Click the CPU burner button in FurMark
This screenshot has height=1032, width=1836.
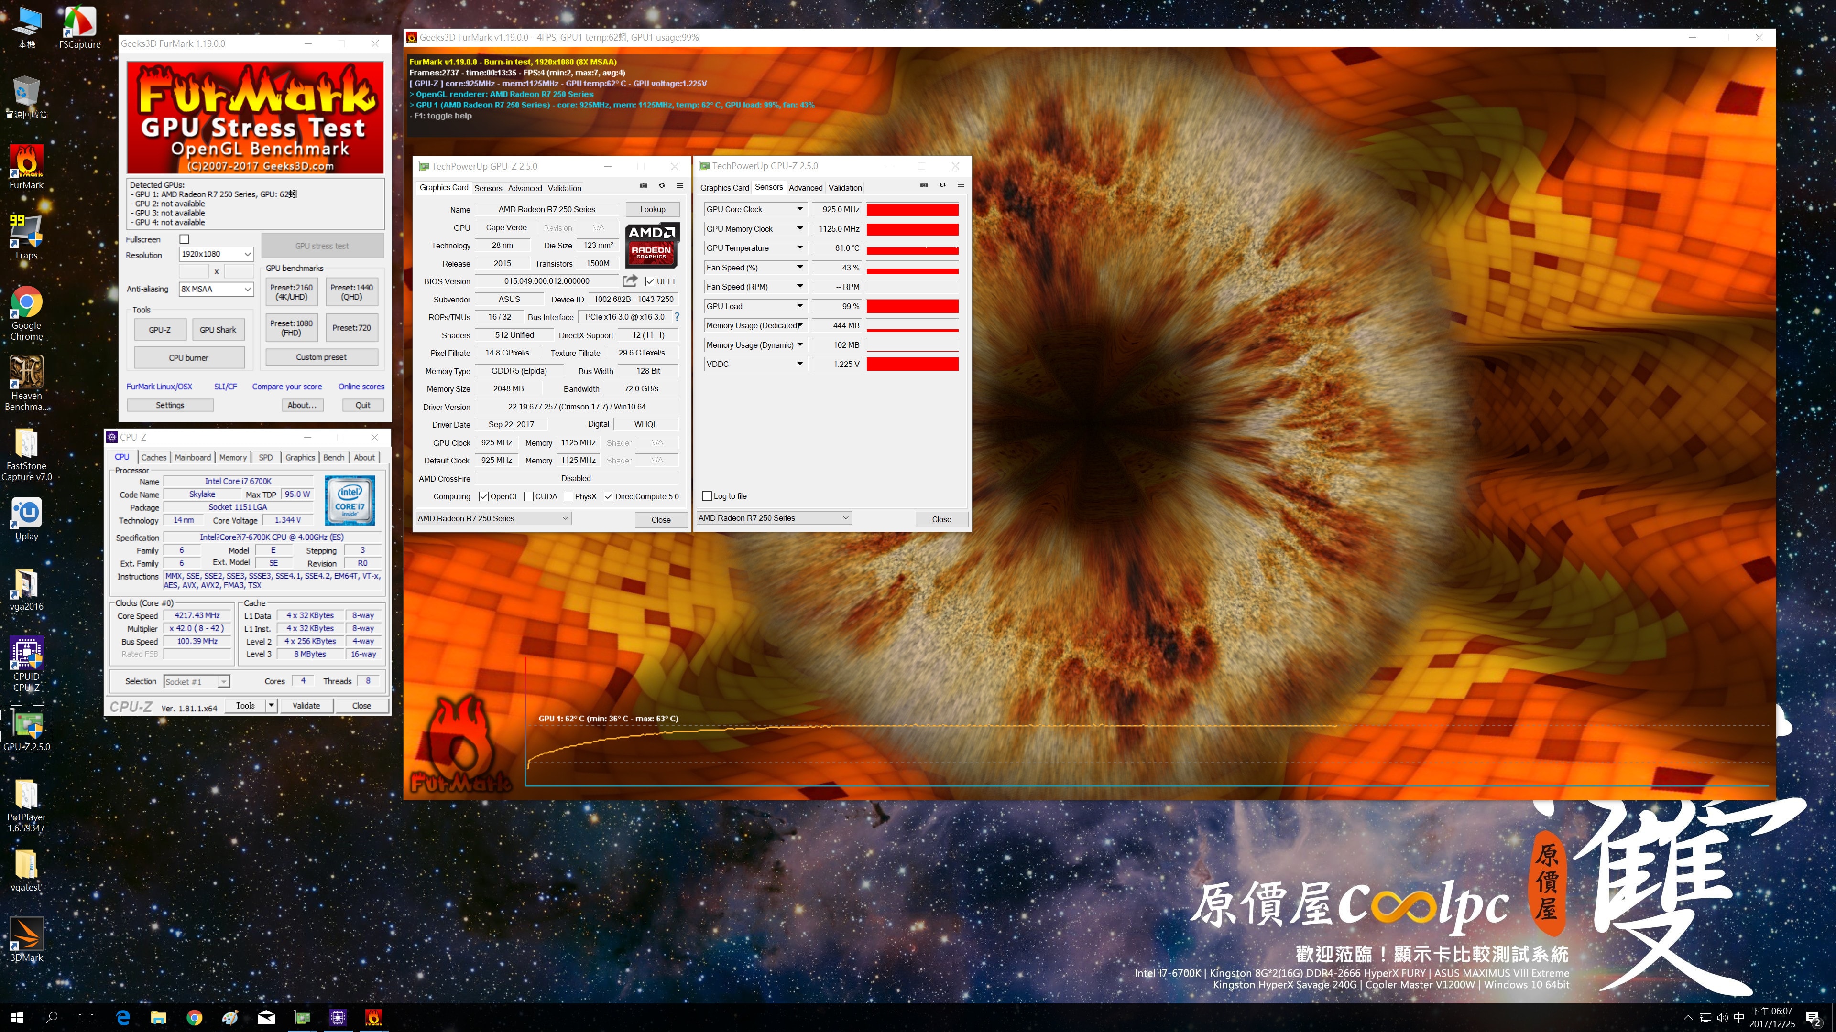(189, 357)
